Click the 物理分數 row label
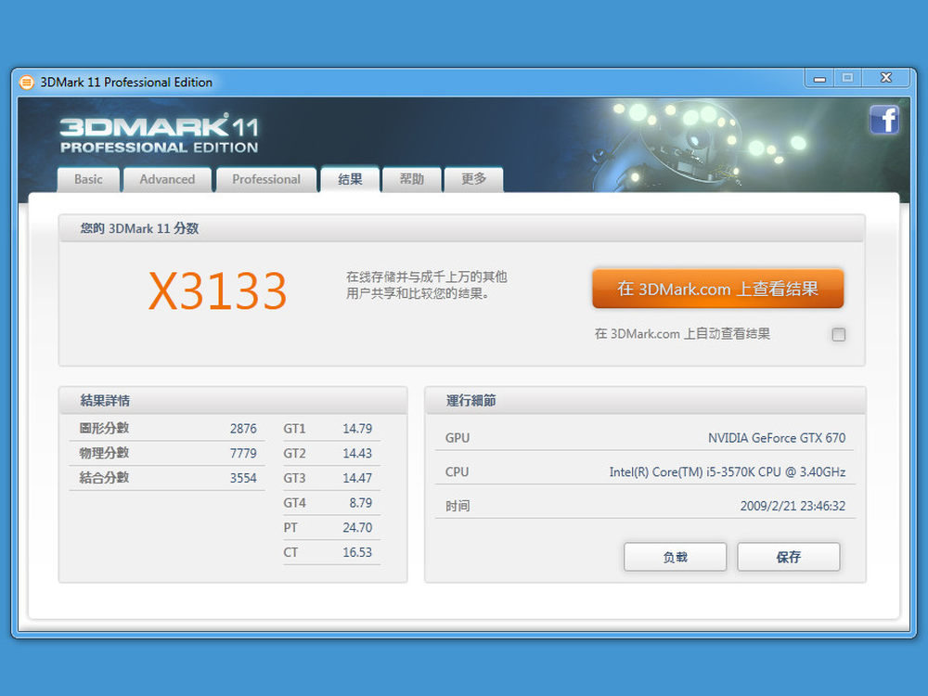 point(104,453)
